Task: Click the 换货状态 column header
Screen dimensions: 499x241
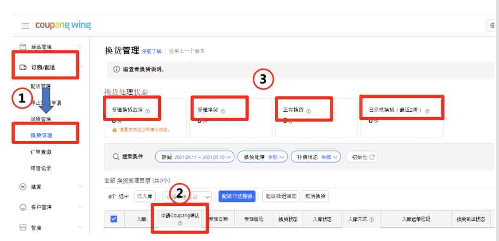Action: (288, 219)
